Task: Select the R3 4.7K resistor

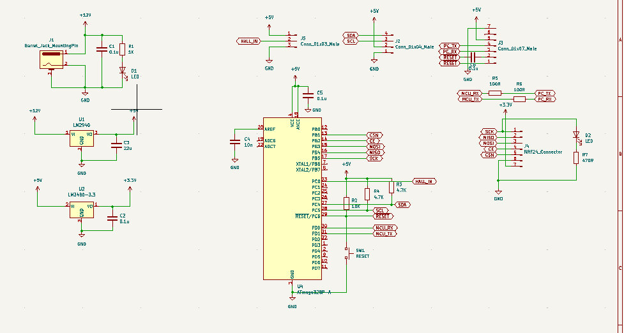Action: 392,187
